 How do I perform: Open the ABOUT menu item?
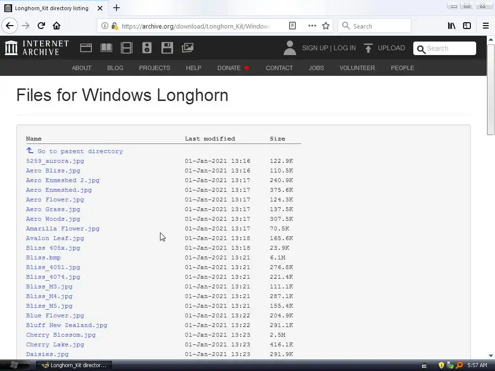[x=81, y=68]
